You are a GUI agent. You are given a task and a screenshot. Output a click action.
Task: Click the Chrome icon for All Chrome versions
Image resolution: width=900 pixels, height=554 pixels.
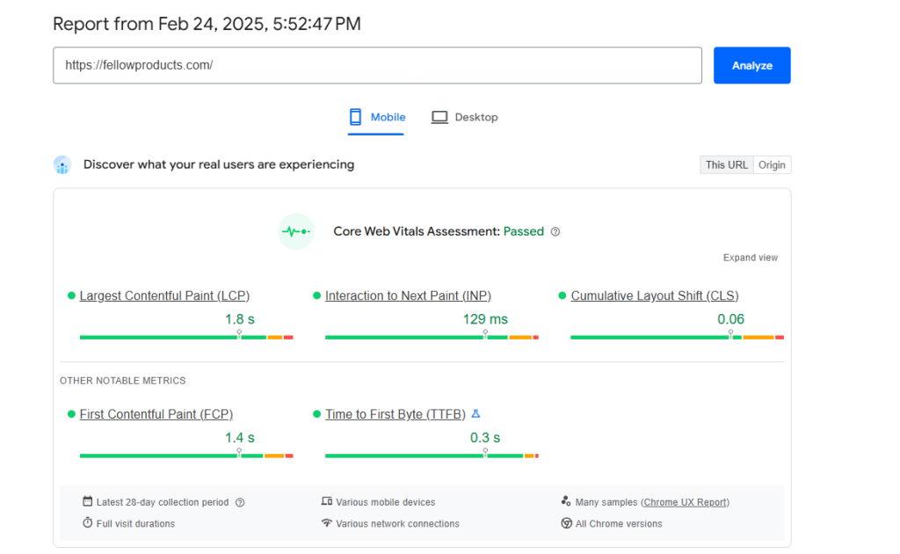click(566, 523)
